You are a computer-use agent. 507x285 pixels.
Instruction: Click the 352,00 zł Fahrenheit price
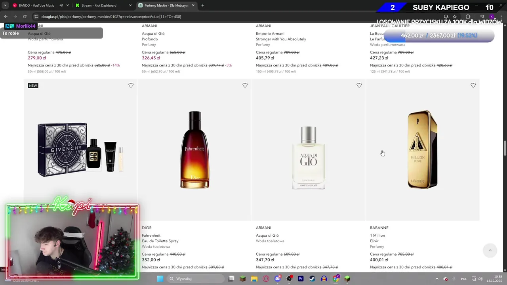(x=151, y=260)
